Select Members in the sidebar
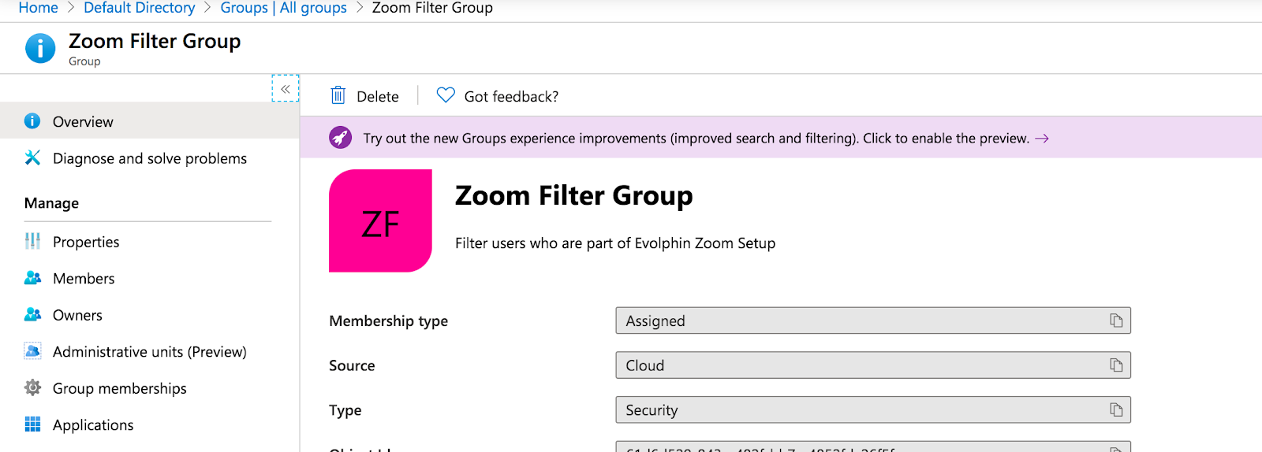This screenshot has width=1262, height=452. click(x=84, y=279)
